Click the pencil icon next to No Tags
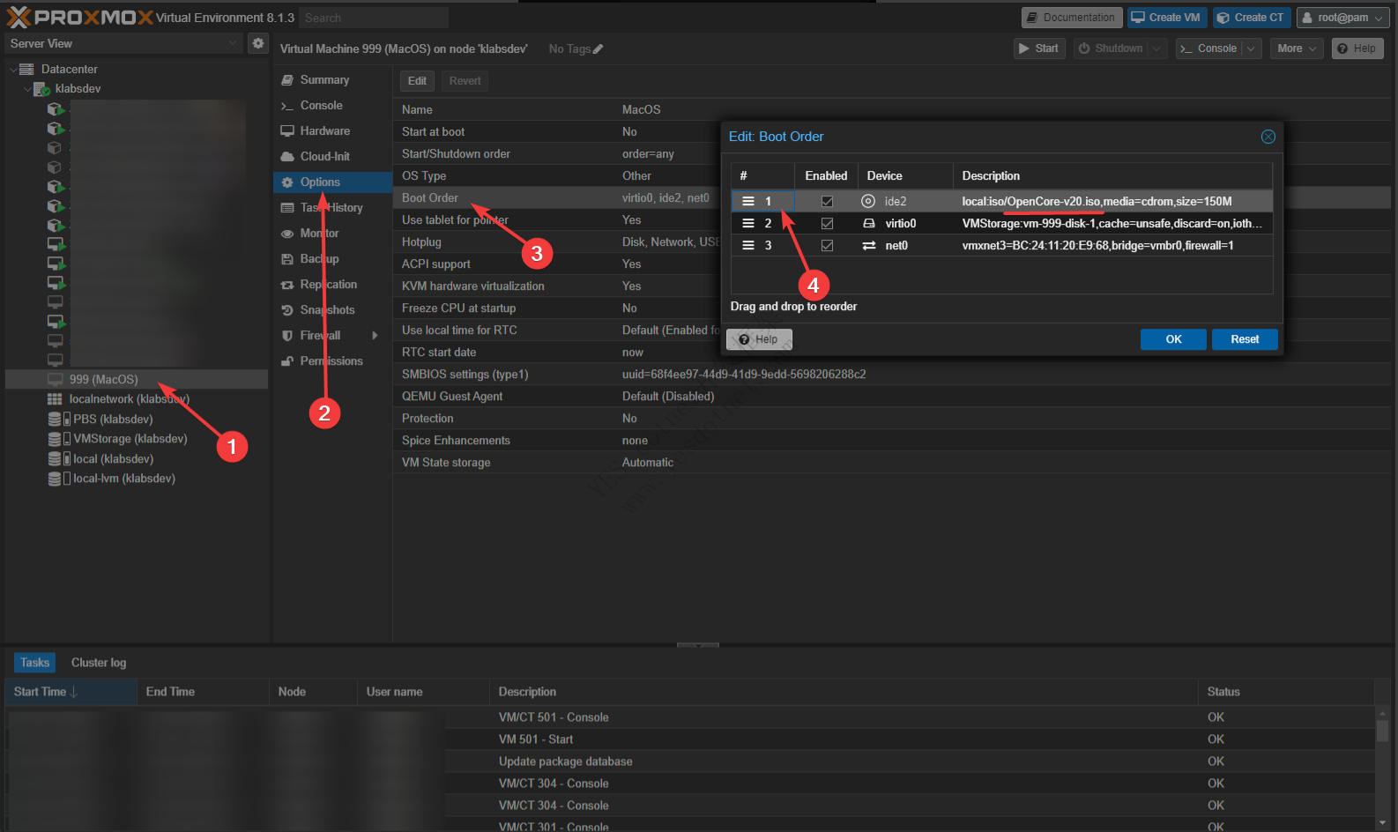1398x832 pixels. (x=599, y=49)
